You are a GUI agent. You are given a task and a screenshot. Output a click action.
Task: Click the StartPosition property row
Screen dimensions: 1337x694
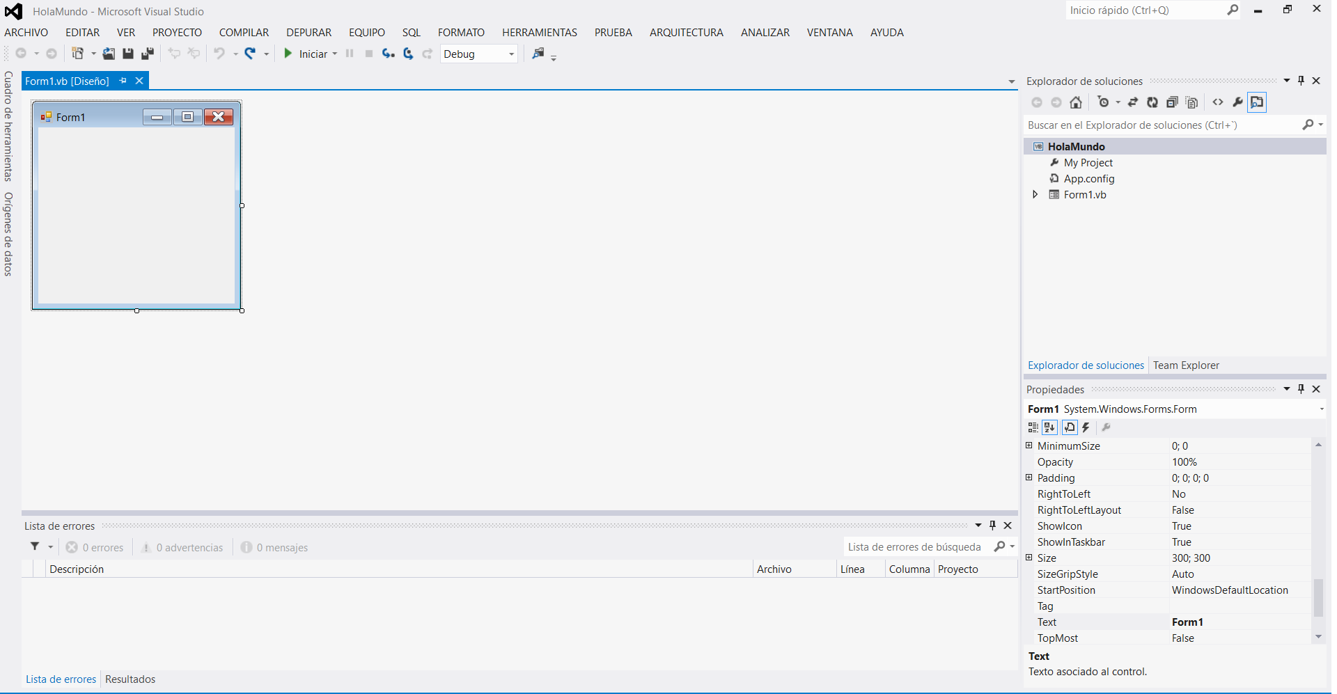[1168, 590]
